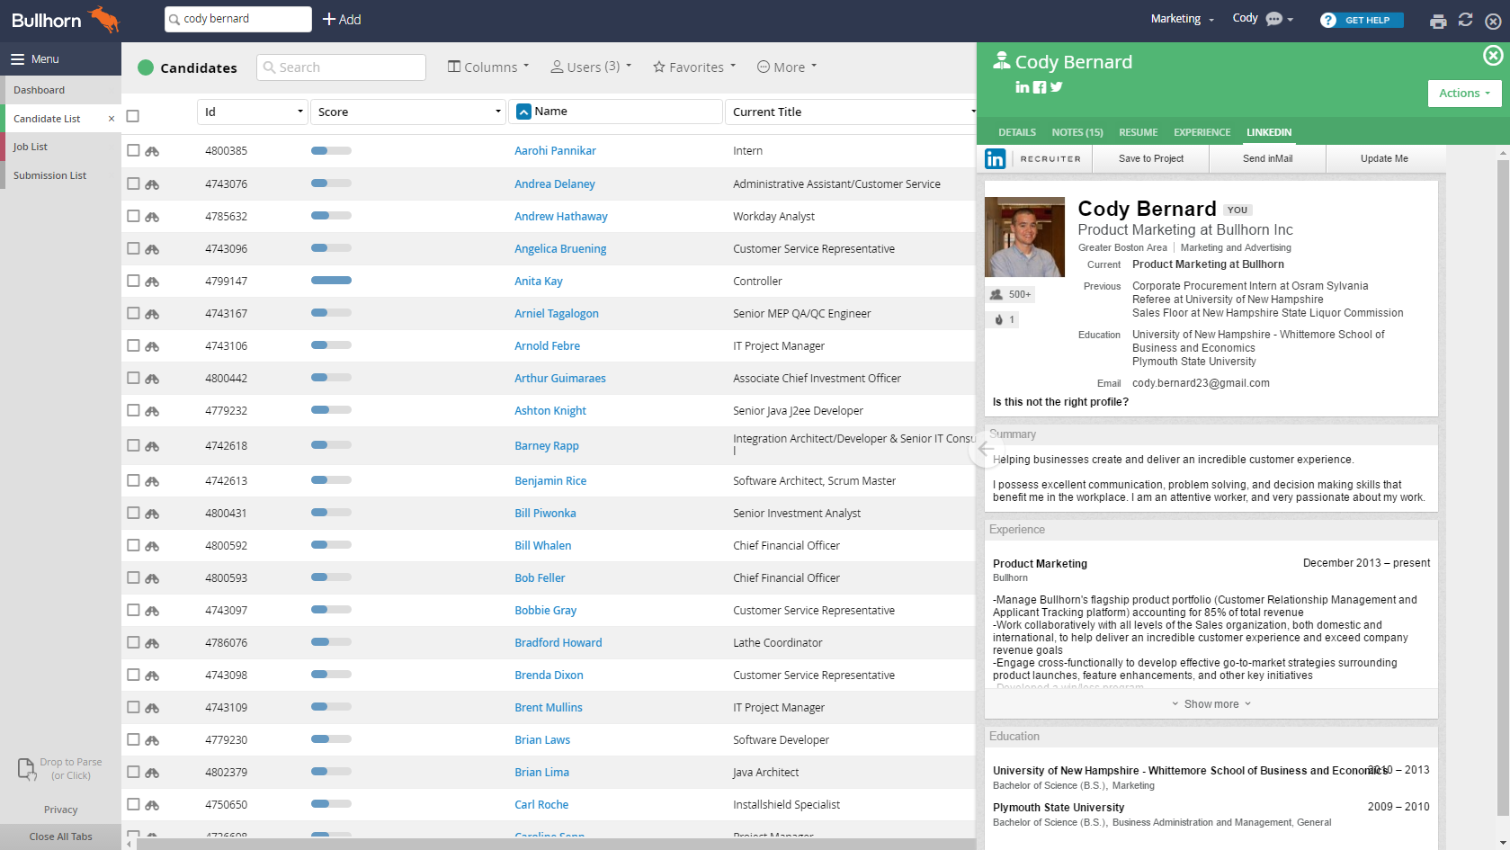Open Brian Laws' candidate profile link
The image size is (1510, 850).
(x=542, y=739)
